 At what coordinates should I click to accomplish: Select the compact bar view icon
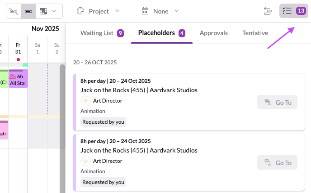(28, 11)
